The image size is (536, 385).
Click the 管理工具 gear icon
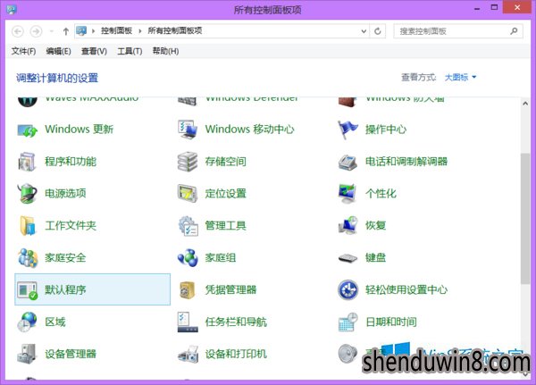tap(188, 226)
